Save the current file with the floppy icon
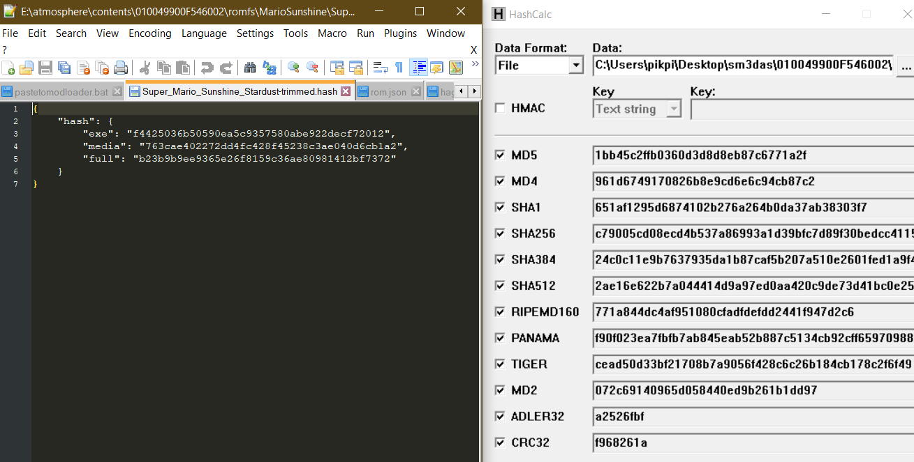This screenshot has width=914, height=462. tap(45, 68)
